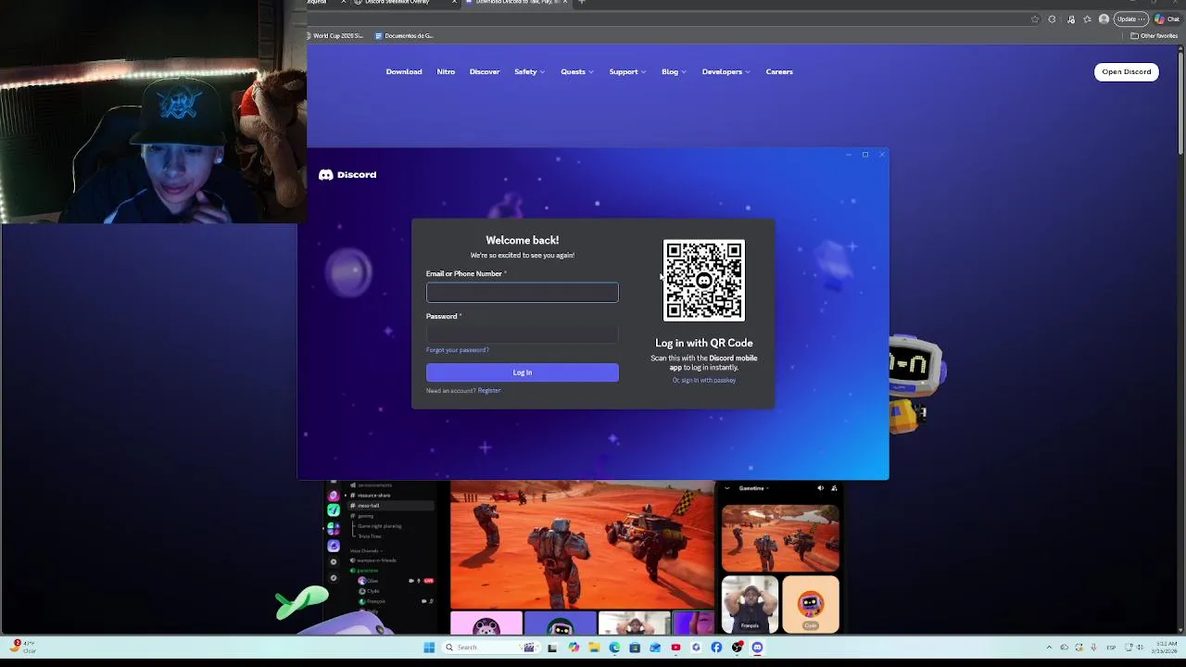Click the browser Update button

coord(1131,19)
